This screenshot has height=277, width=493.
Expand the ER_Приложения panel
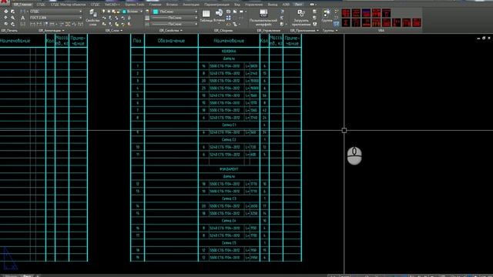304,31
